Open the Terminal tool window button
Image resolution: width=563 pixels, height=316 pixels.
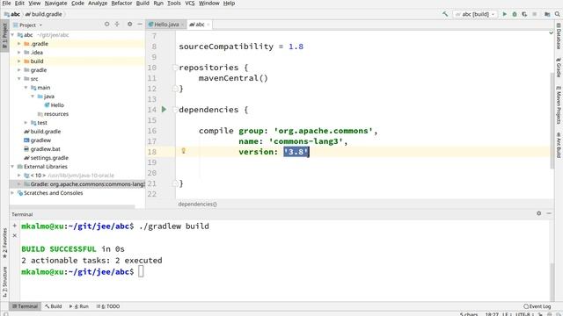[x=25, y=306]
